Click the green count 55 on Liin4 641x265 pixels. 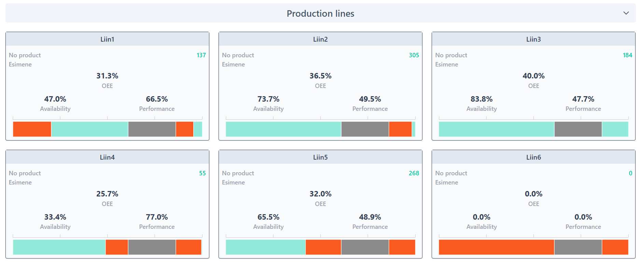pos(203,173)
